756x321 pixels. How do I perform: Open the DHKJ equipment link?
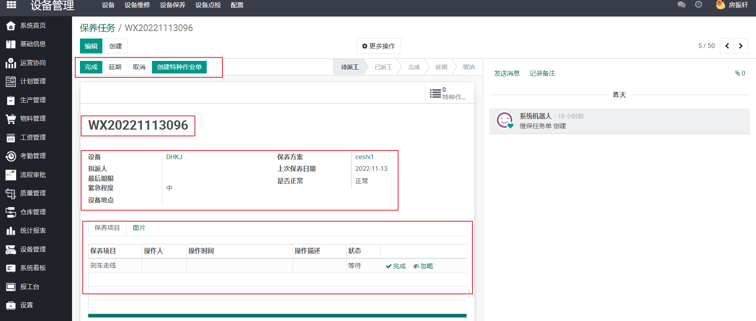[x=174, y=157]
